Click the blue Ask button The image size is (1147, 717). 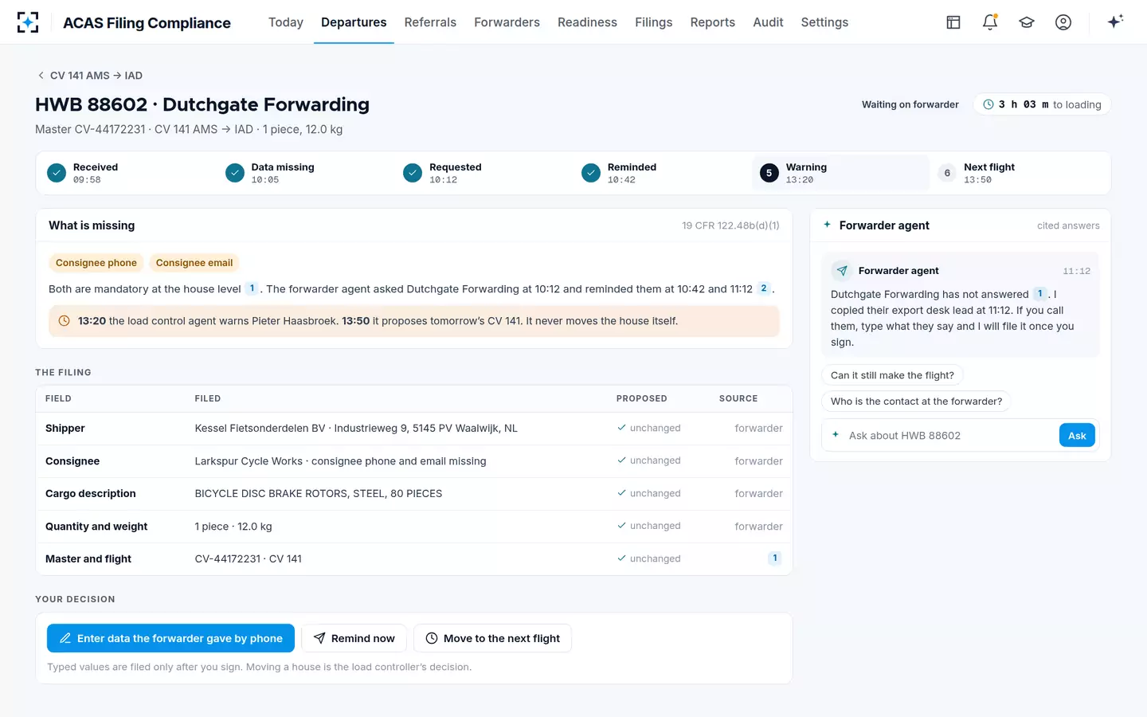pos(1077,436)
